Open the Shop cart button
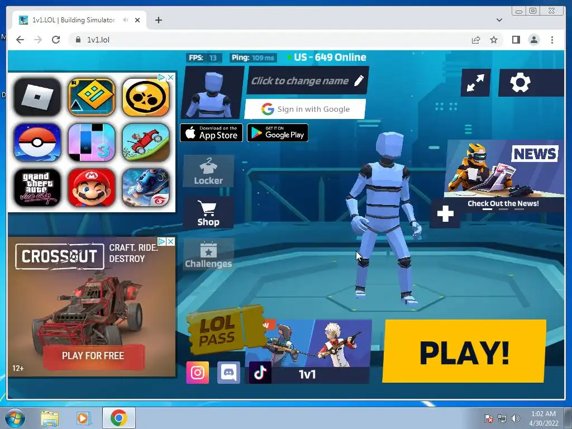Viewport: 572px width, 429px height. tap(208, 213)
